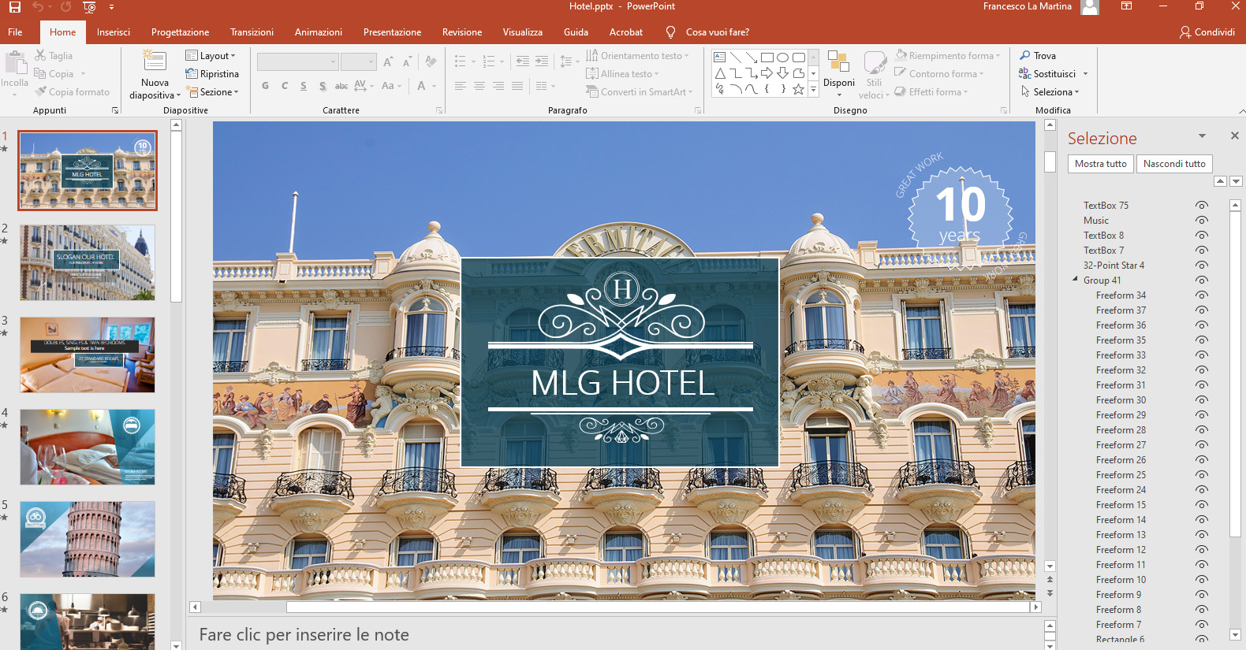Screen dimensions: 1246x650
Task: Click the clear formatting eraser icon
Action: (431, 61)
